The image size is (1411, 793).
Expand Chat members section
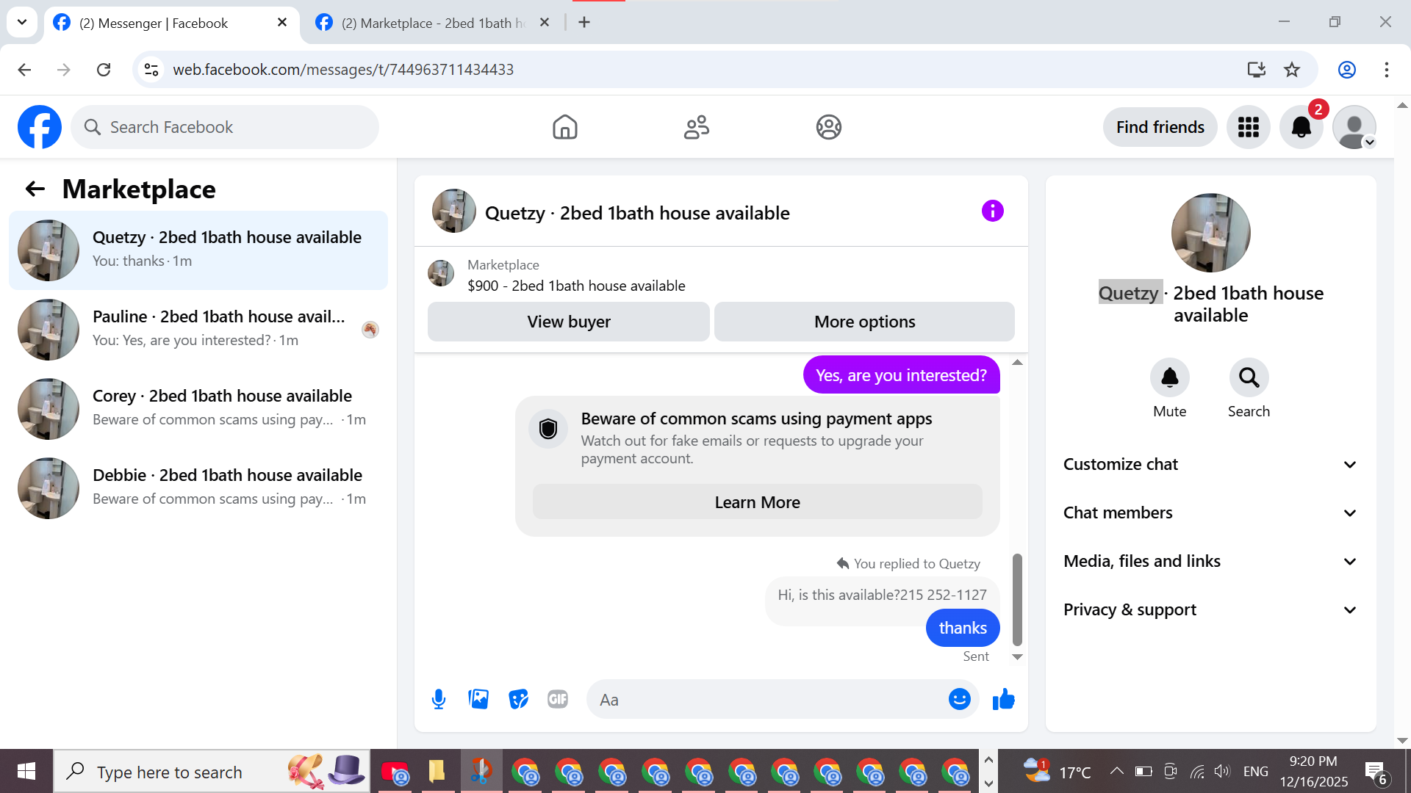1210,513
